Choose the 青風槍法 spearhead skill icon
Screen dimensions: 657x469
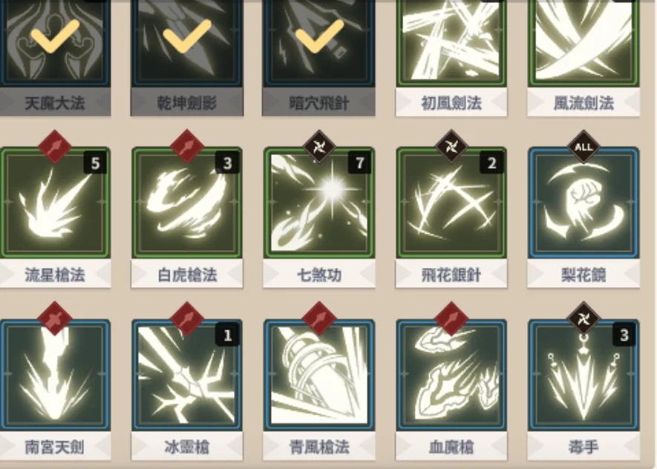(x=319, y=375)
